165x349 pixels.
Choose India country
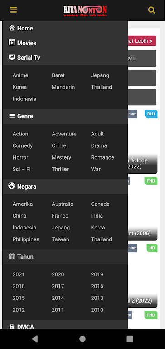click(x=97, y=216)
